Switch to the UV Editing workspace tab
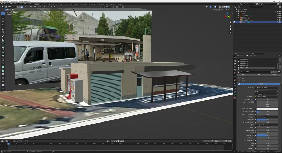The height and width of the screenshot is (153, 282). point(59,4)
